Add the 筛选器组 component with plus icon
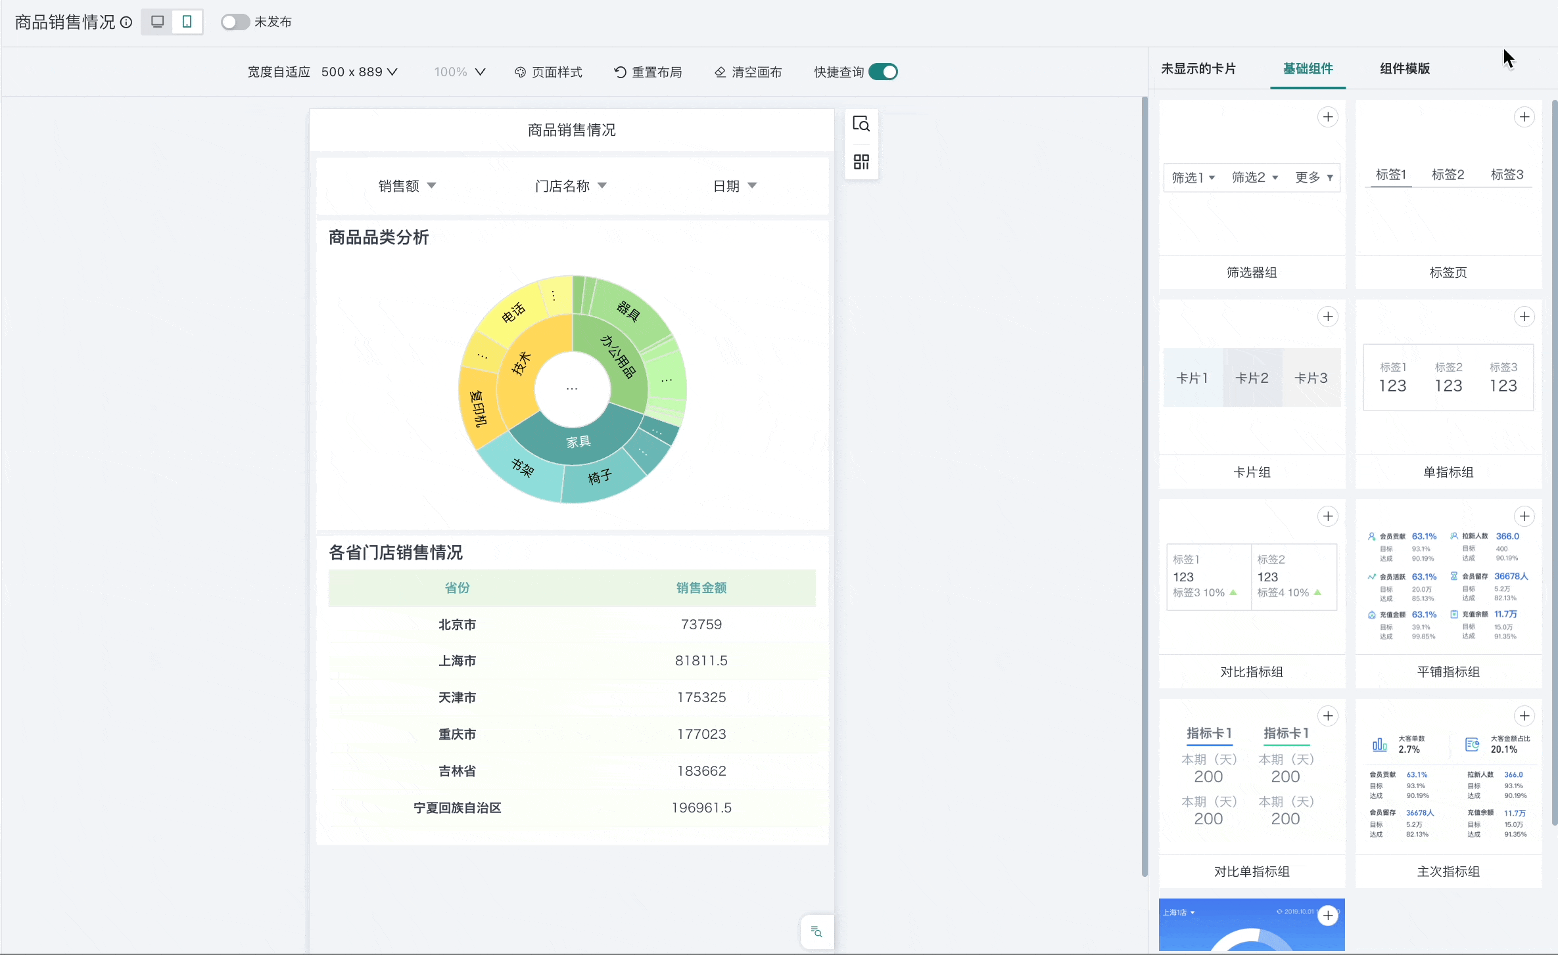 pyautogui.click(x=1328, y=117)
